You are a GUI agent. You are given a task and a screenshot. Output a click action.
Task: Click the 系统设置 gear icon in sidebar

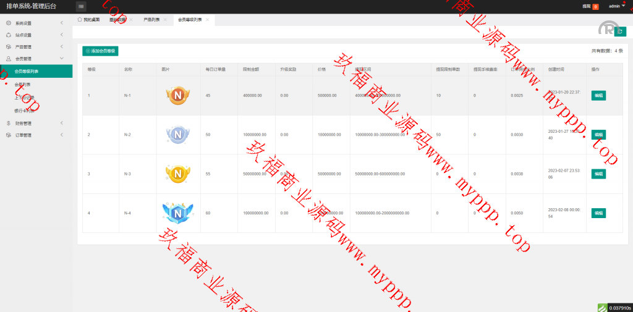point(9,23)
